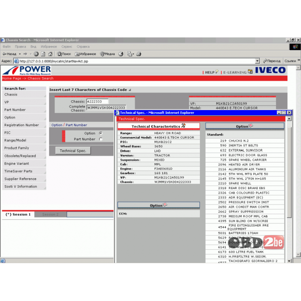Click the IE Back arrow button
Image resolution: width=301 pixels, height=301 pixels.
coord(9,54)
